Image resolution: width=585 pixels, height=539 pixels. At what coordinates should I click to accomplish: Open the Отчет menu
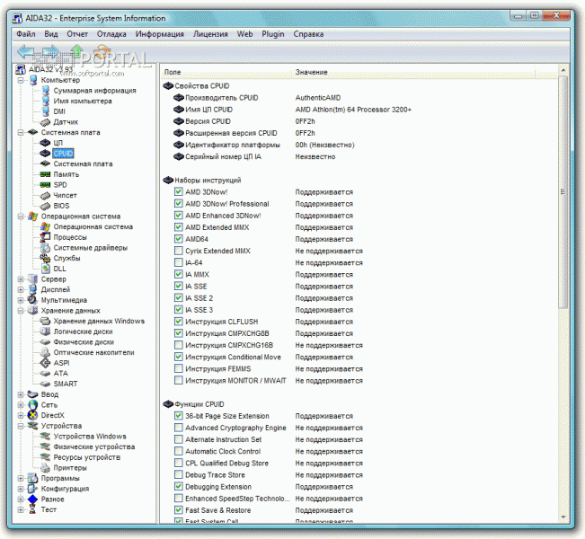[77, 33]
